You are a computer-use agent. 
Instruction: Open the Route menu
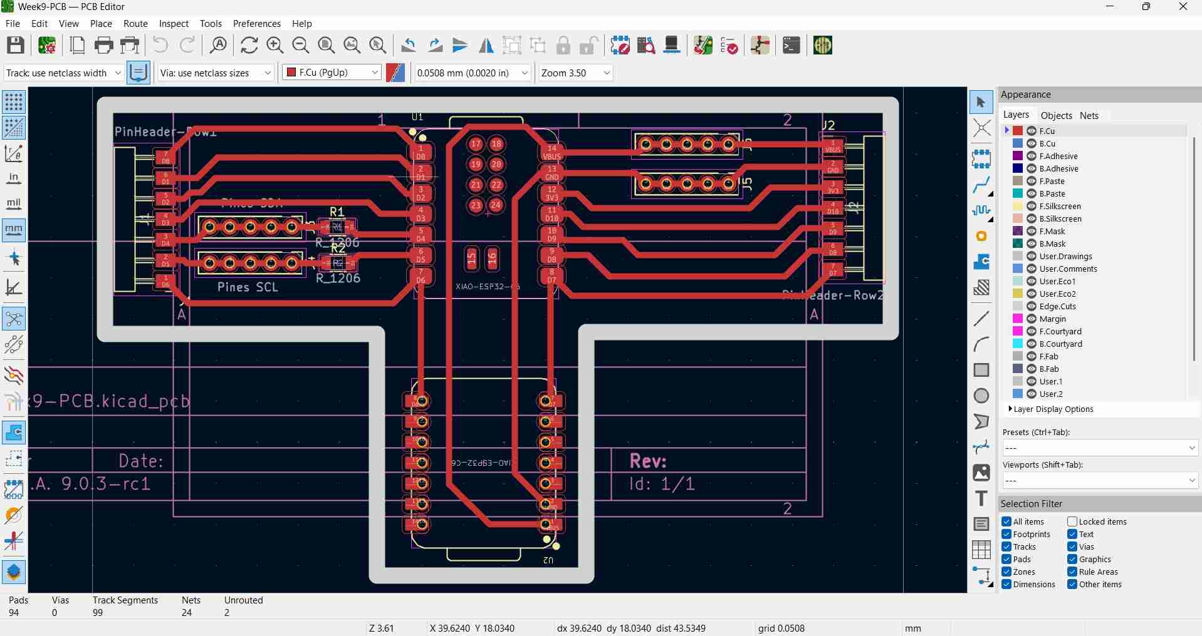click(x=135, y=23)
